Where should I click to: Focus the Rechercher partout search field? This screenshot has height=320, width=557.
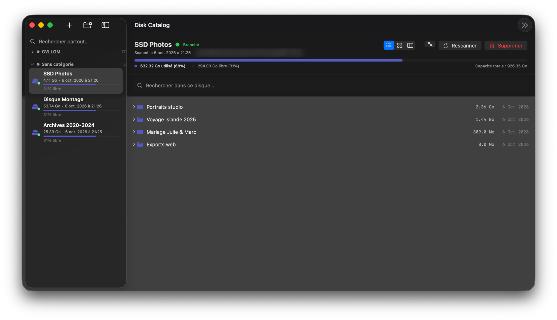tap(76, 41)
